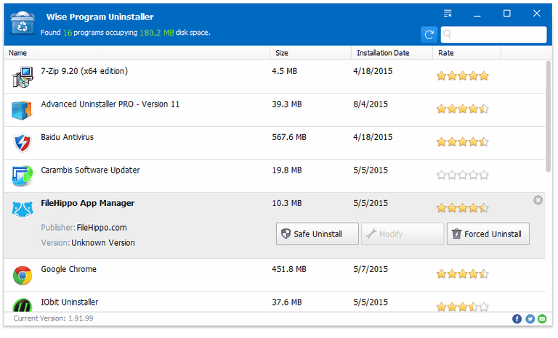Sort programs by Rate column
The image size is (558, 338).
tap(467, 53)
